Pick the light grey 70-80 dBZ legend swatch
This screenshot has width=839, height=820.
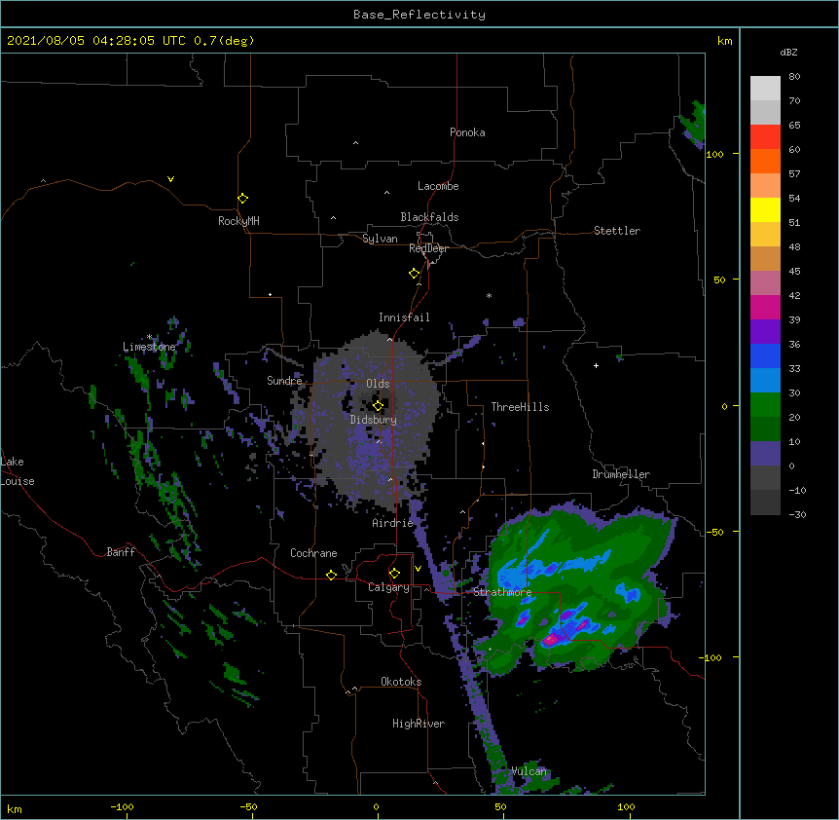point(765,88)
